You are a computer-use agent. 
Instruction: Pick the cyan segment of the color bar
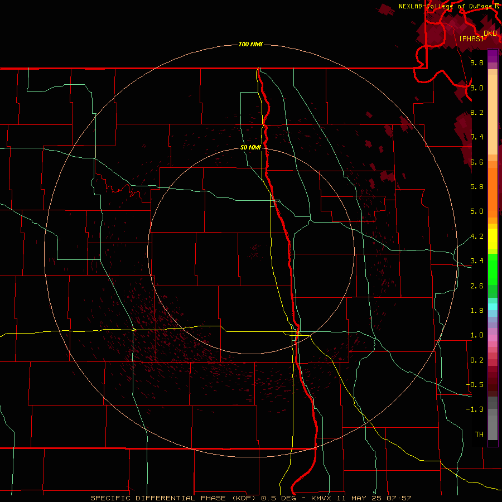click(493, 307)
